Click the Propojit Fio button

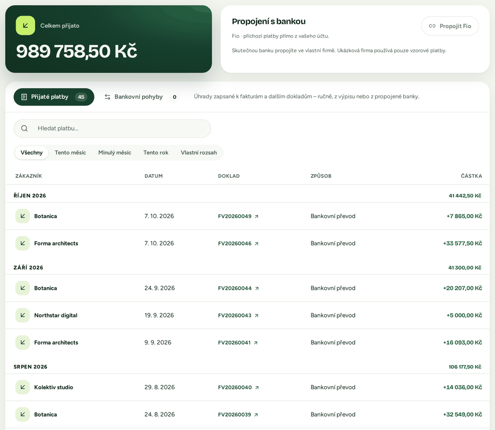click(450, 26)
